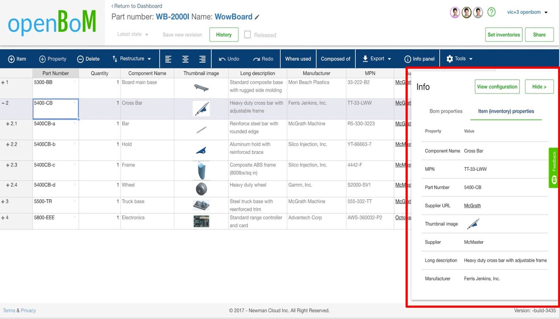
Task: Add a new Property column
Action: (52, 59)
